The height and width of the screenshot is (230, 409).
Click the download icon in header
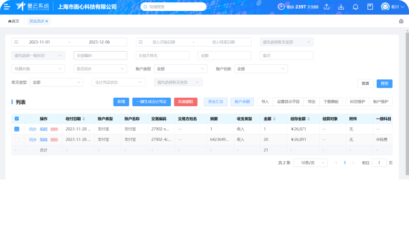pyautogui.click(x=341, y=7)
